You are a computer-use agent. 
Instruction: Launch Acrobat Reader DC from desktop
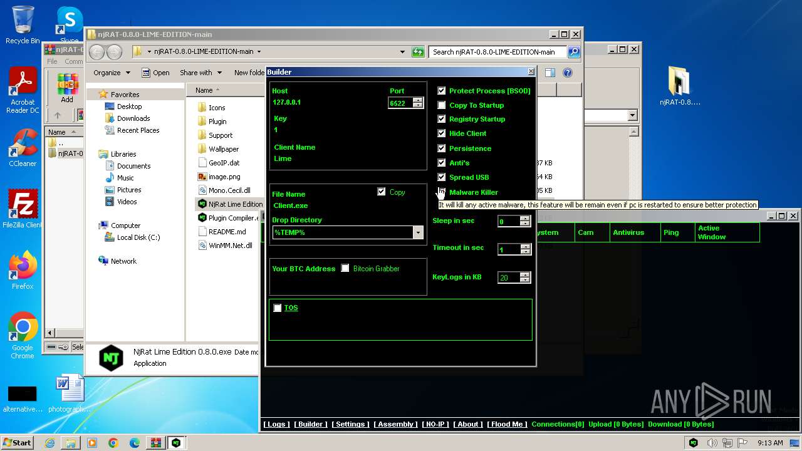point(23,91)
